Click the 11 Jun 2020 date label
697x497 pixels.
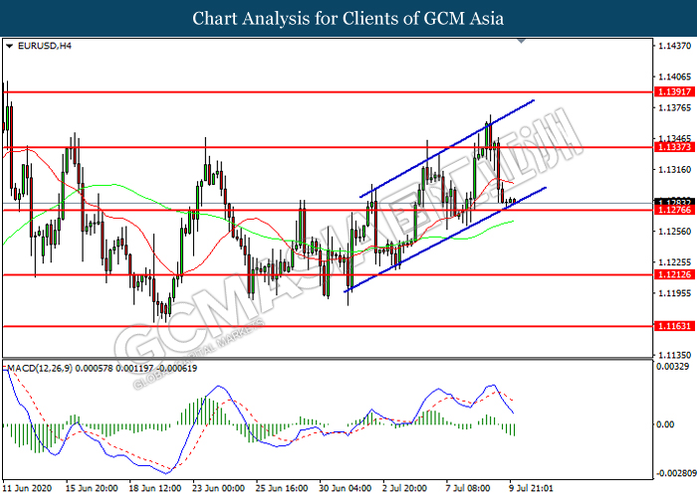pos(30,488)
